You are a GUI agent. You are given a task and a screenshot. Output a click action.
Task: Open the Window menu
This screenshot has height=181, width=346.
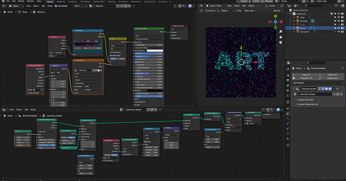click(x=31, y=1)
